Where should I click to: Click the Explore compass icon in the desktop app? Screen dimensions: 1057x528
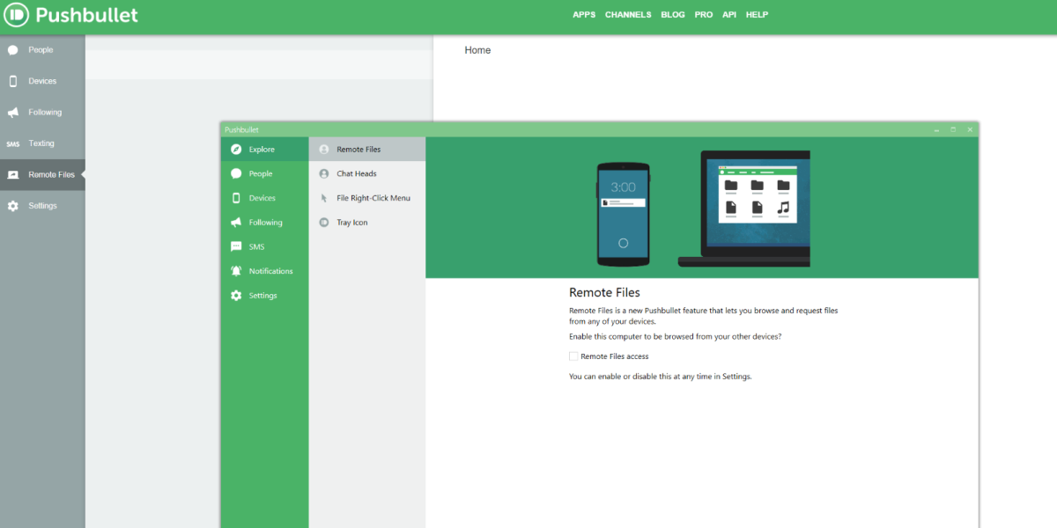click(236, 150)
